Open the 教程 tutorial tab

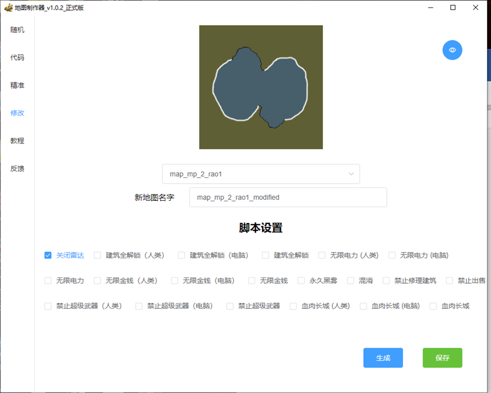coord(17,140)
